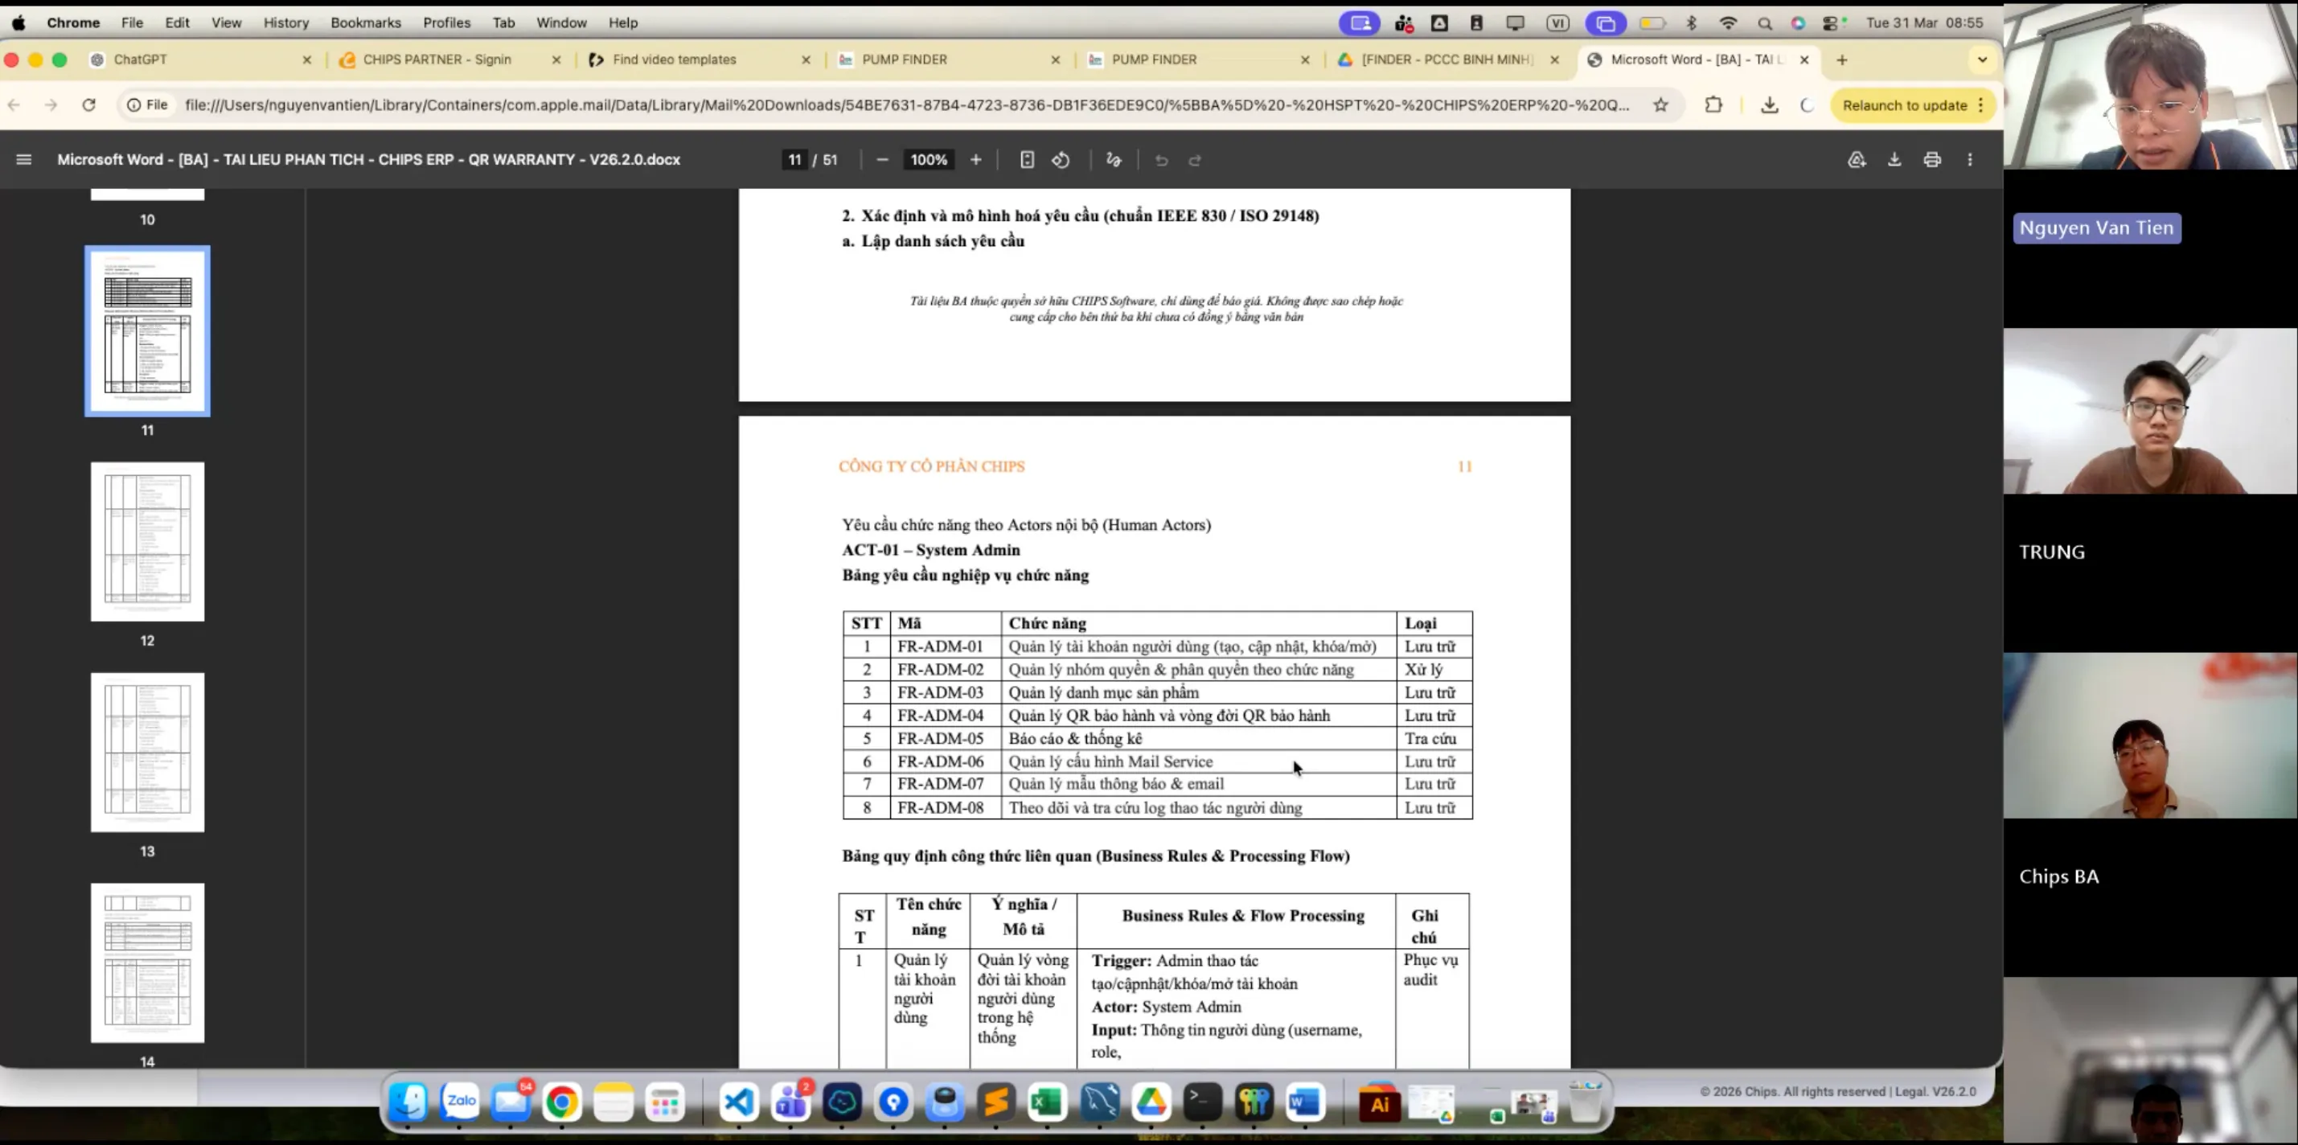This screenshot has width=2298, height=1145.
Task: Zoom in with the plus icon
Action: point(976,160)
